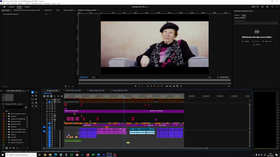
Task: Toggle snap magnet in timeline
Action: (48, 96)
